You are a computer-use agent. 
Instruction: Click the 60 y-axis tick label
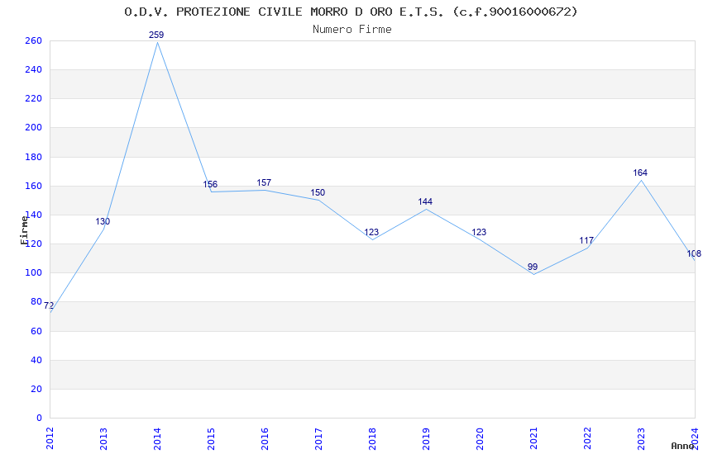[x=36, y=331]
